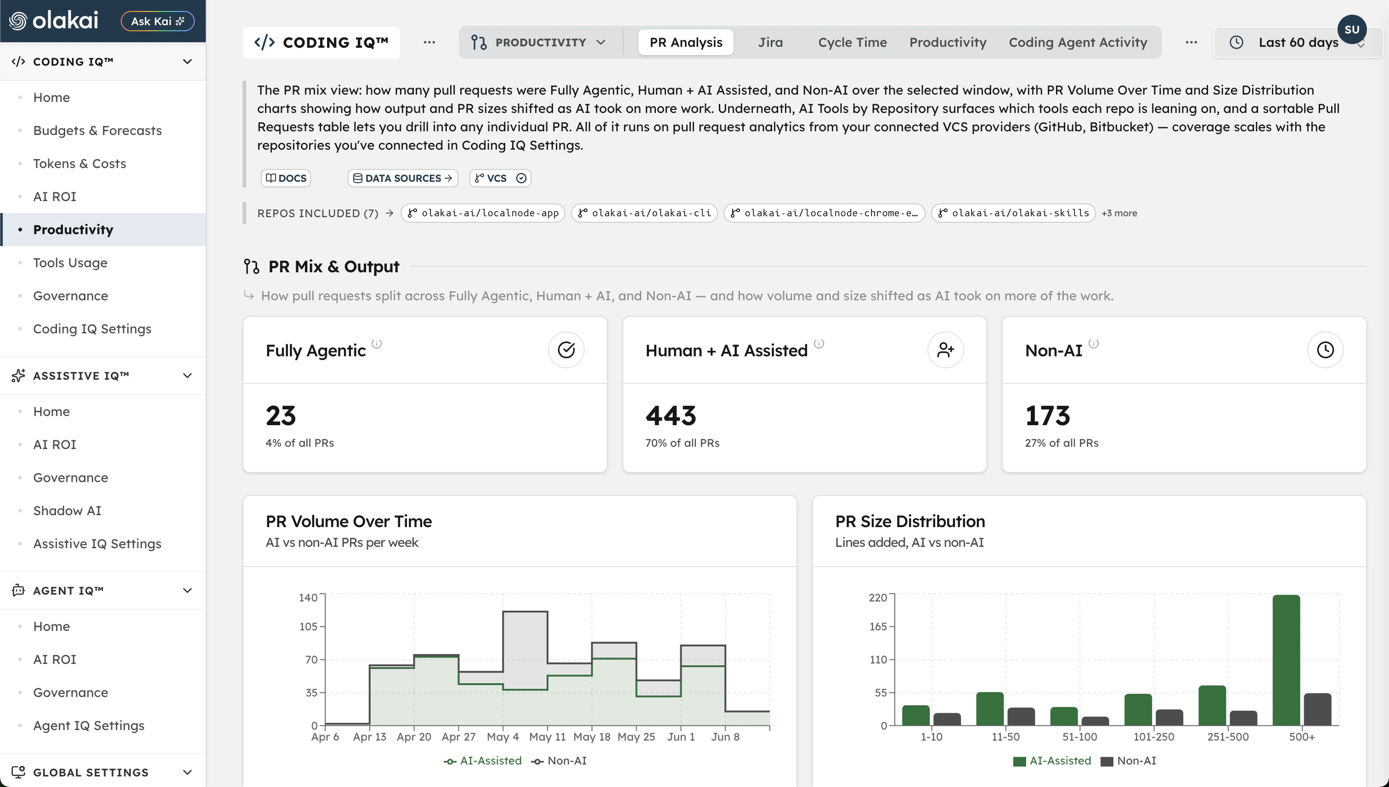Toggle Non-AI legend in PR Volume chart

pos(559,760)
